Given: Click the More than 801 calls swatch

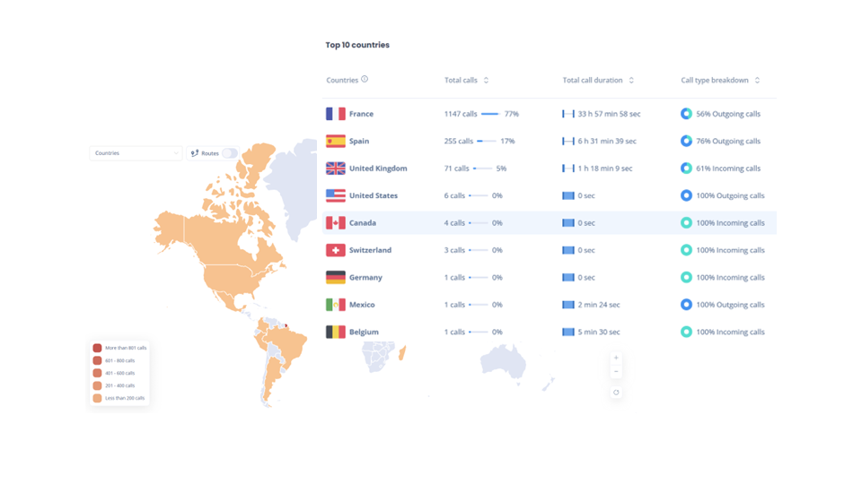Looking at the screenshot, I should point(97,348).
